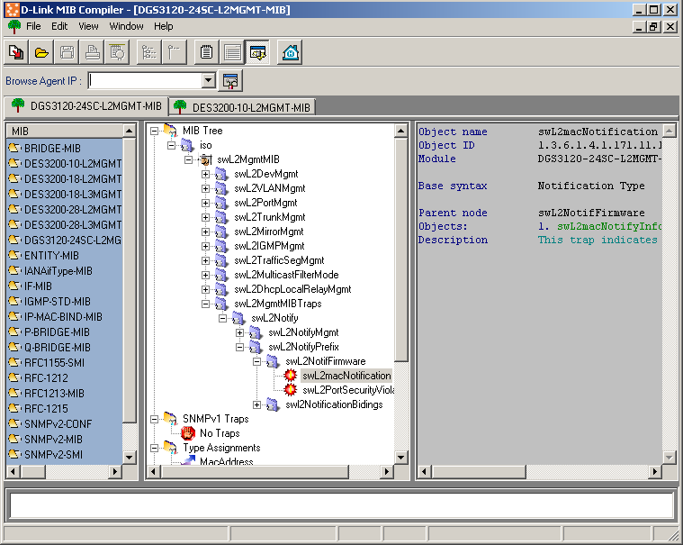Viewport: 683px width, 545px height.
Task: Click the bottom output text area
Action: click(x=342, y=505)
